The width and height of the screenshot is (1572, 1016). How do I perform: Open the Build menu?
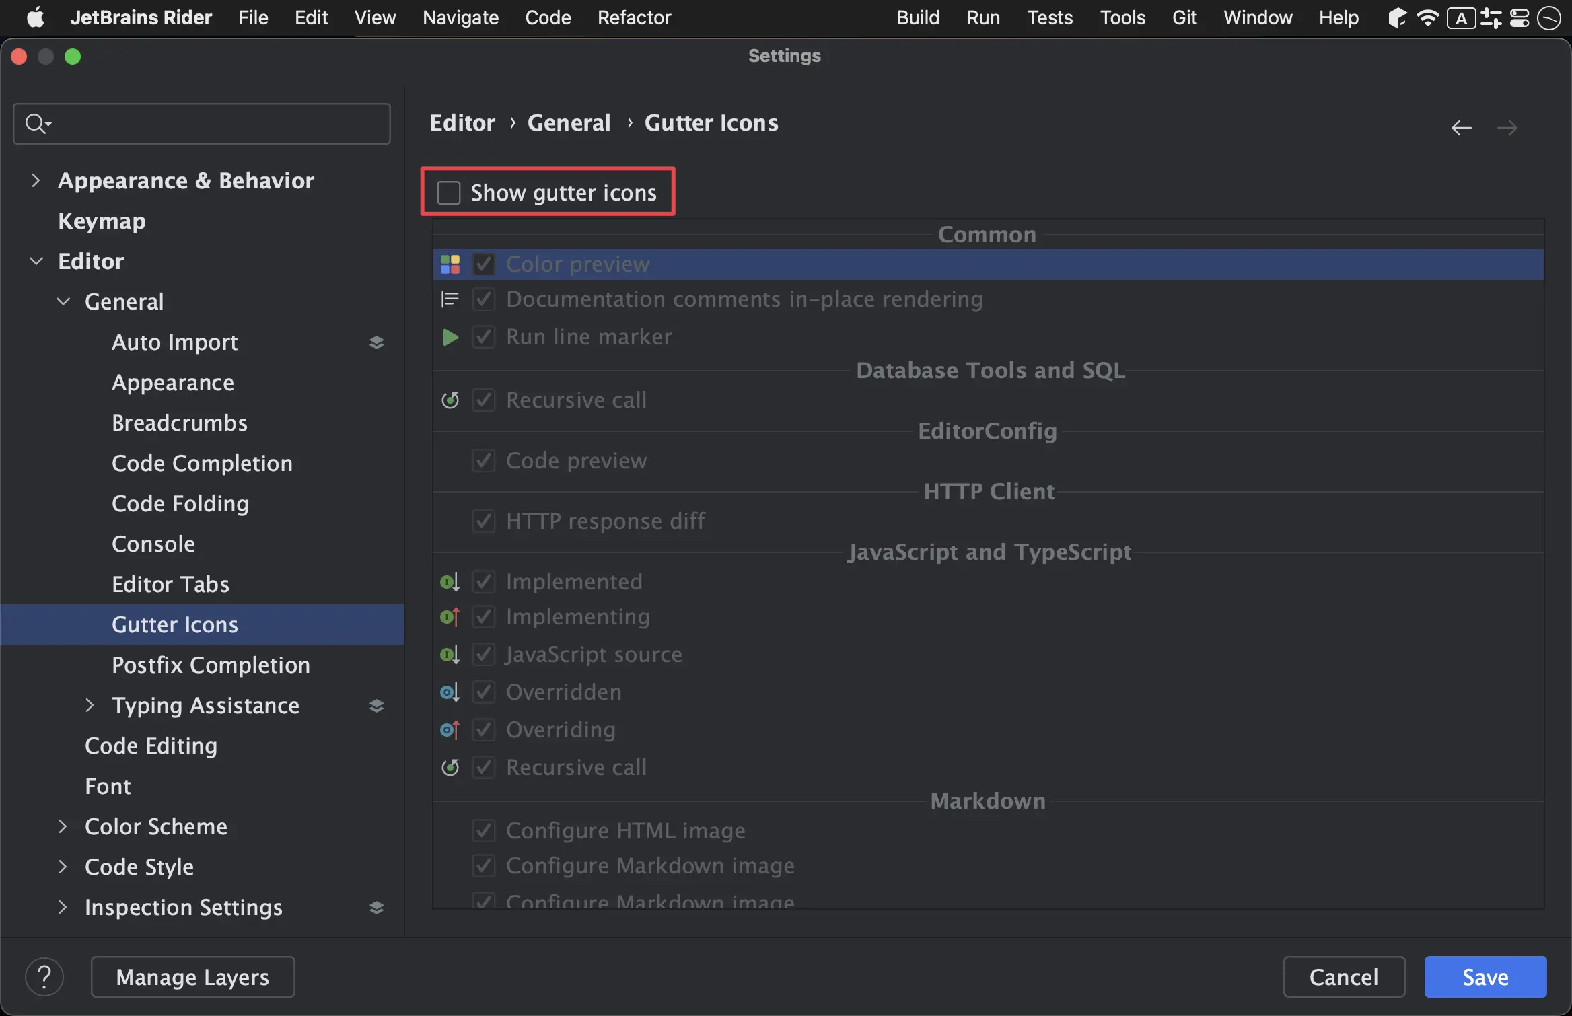(918, 17)
